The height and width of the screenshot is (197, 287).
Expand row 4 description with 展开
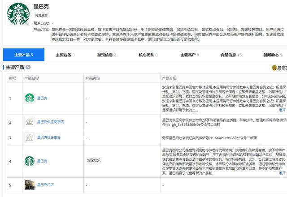click(x=282, y=173)
